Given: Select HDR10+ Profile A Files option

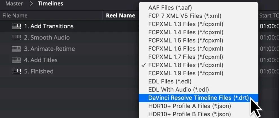Looking at the screenshot, I should [x=189, y=106].
